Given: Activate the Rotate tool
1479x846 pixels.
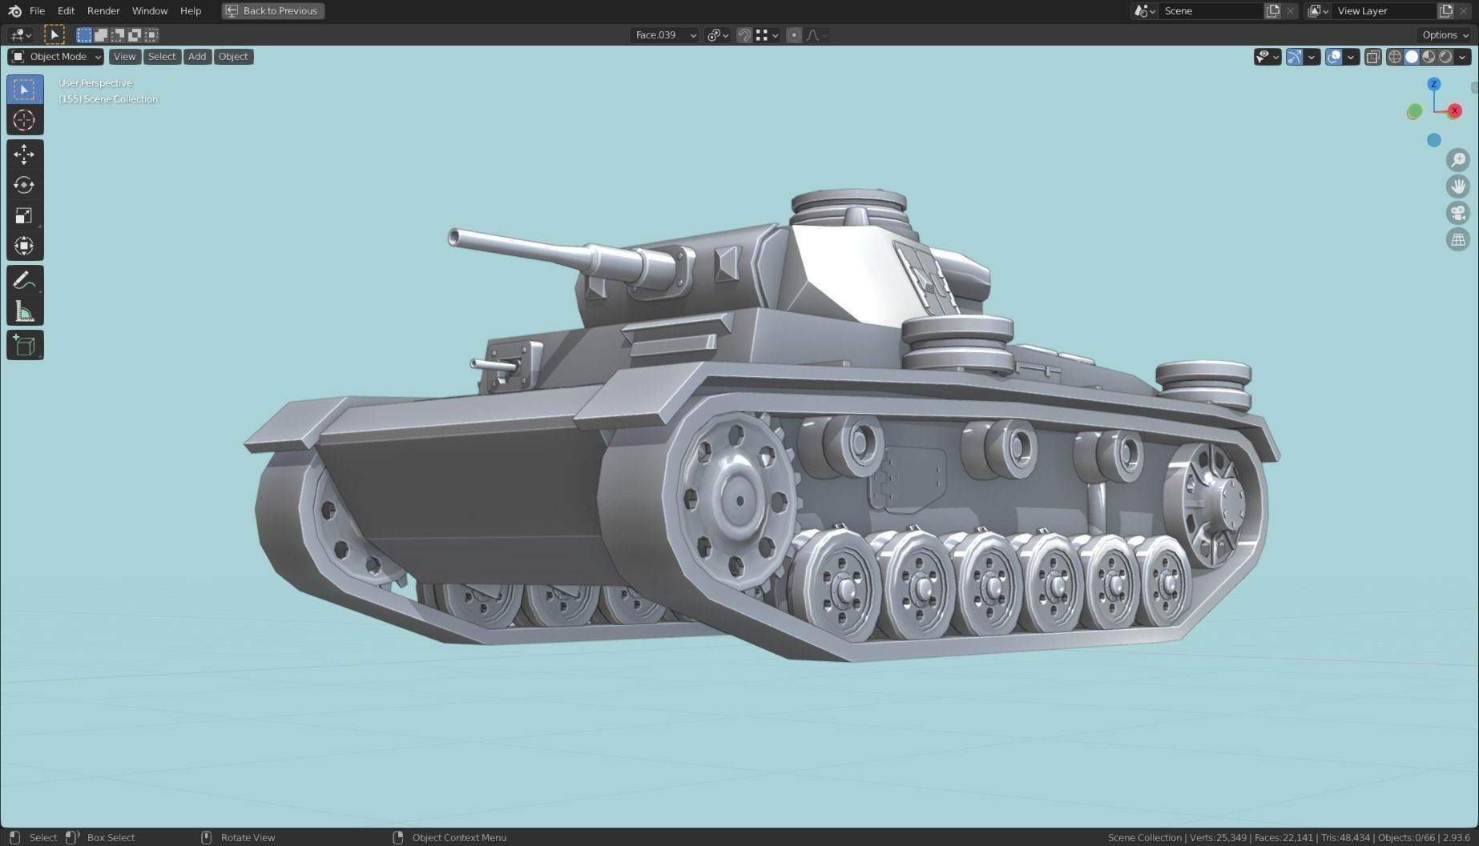Looking at the screenshot, I should [x=25, y=185].
